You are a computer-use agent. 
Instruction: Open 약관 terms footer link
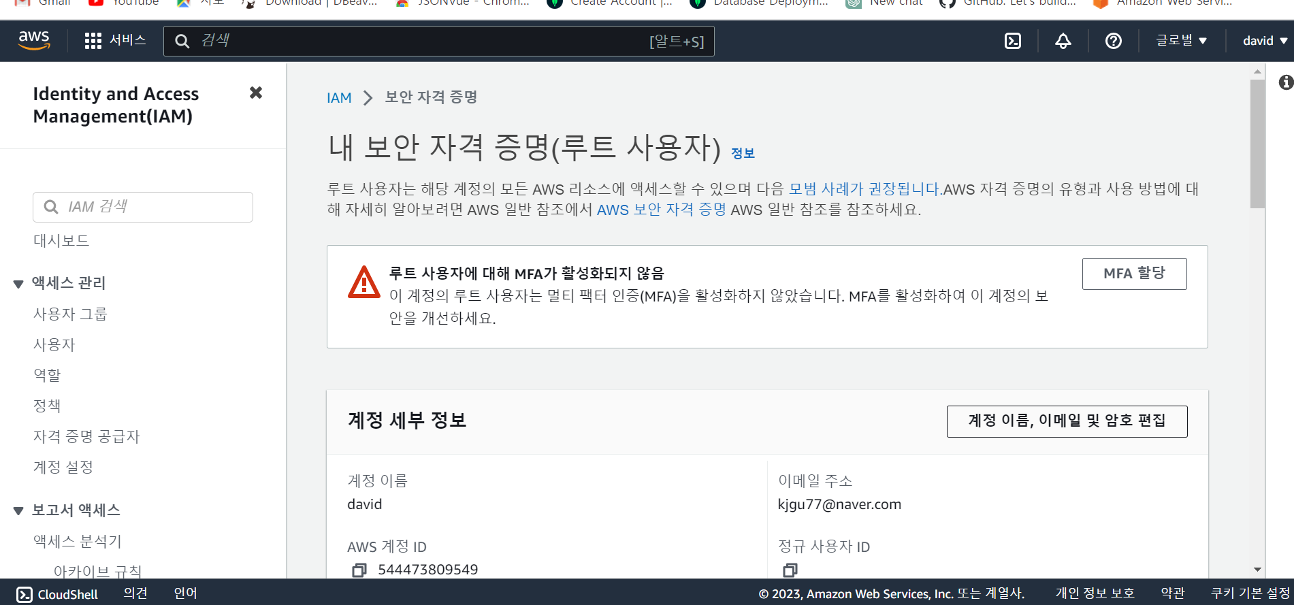(x=1173, y=593)
